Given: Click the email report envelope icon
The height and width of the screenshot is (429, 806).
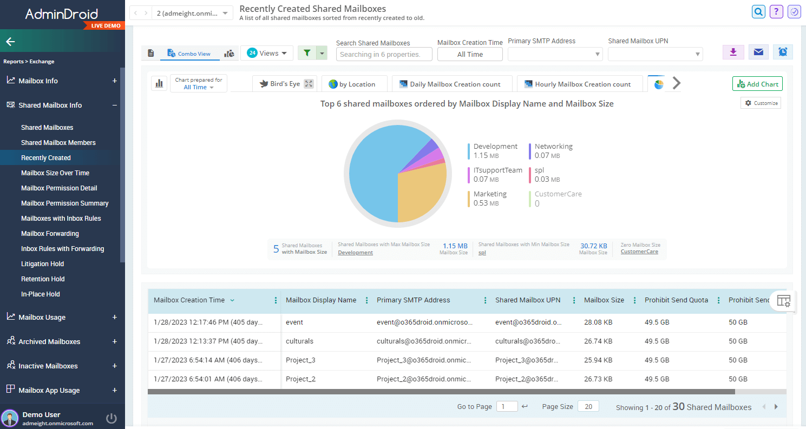Looking at the screenshot, I should 758,52.
